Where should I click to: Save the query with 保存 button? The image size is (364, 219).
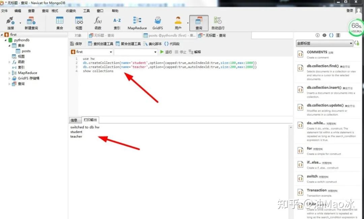pyautogui.click(x=76, y=44)
